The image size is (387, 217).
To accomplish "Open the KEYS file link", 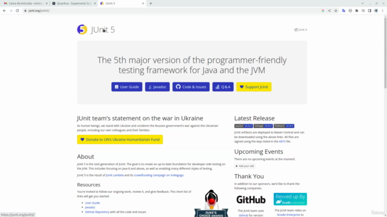I will (282, 142).
